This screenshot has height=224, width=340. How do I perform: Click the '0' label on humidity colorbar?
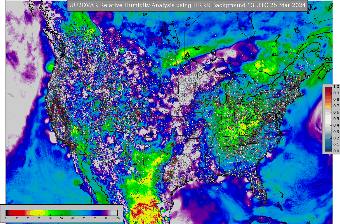coord(6,218)
